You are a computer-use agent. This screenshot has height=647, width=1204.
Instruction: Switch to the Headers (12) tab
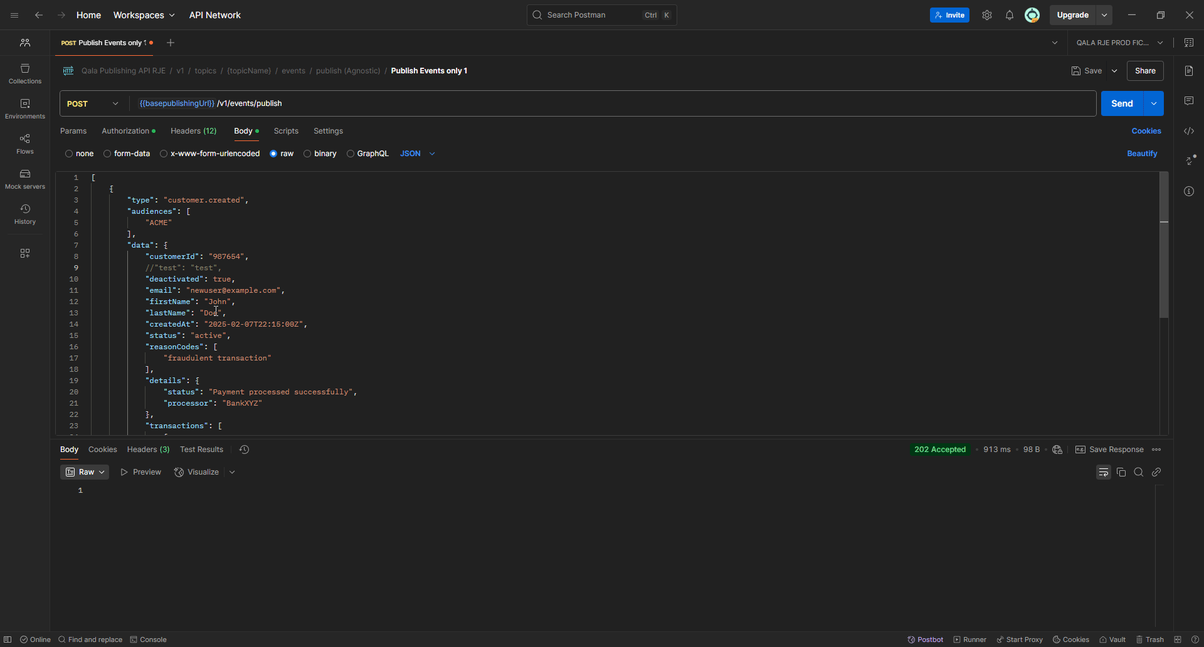193,131
